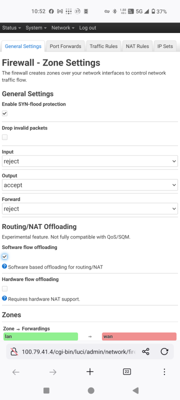Click the red wan zone badge
The width and height of the screenshot is (180, 400).
tap(139, 336)
